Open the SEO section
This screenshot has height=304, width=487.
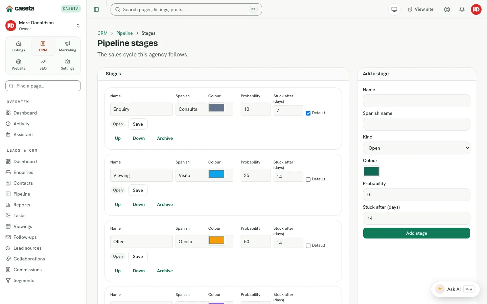pyautogui.click(x=43, y=65)
